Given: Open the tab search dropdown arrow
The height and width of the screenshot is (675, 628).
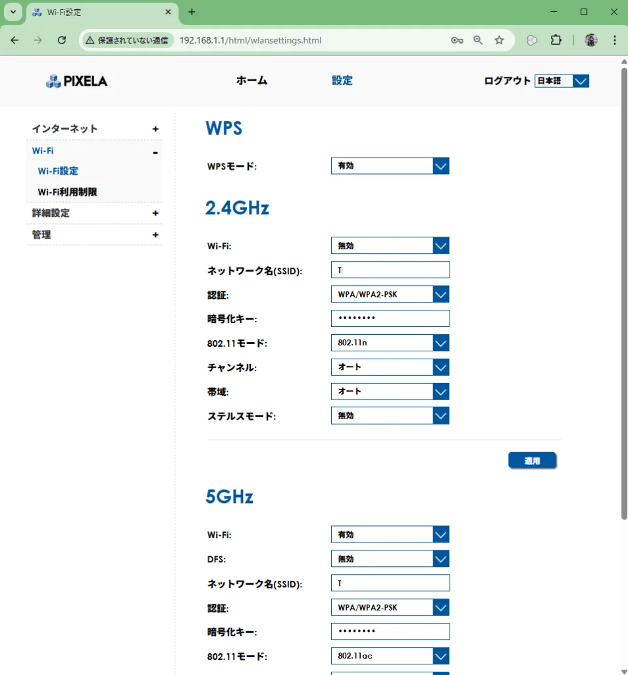Looking at the screenshot, I should (13, 12).
